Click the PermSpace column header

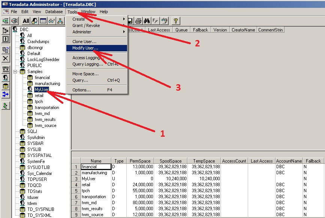[x=140, y=161]
